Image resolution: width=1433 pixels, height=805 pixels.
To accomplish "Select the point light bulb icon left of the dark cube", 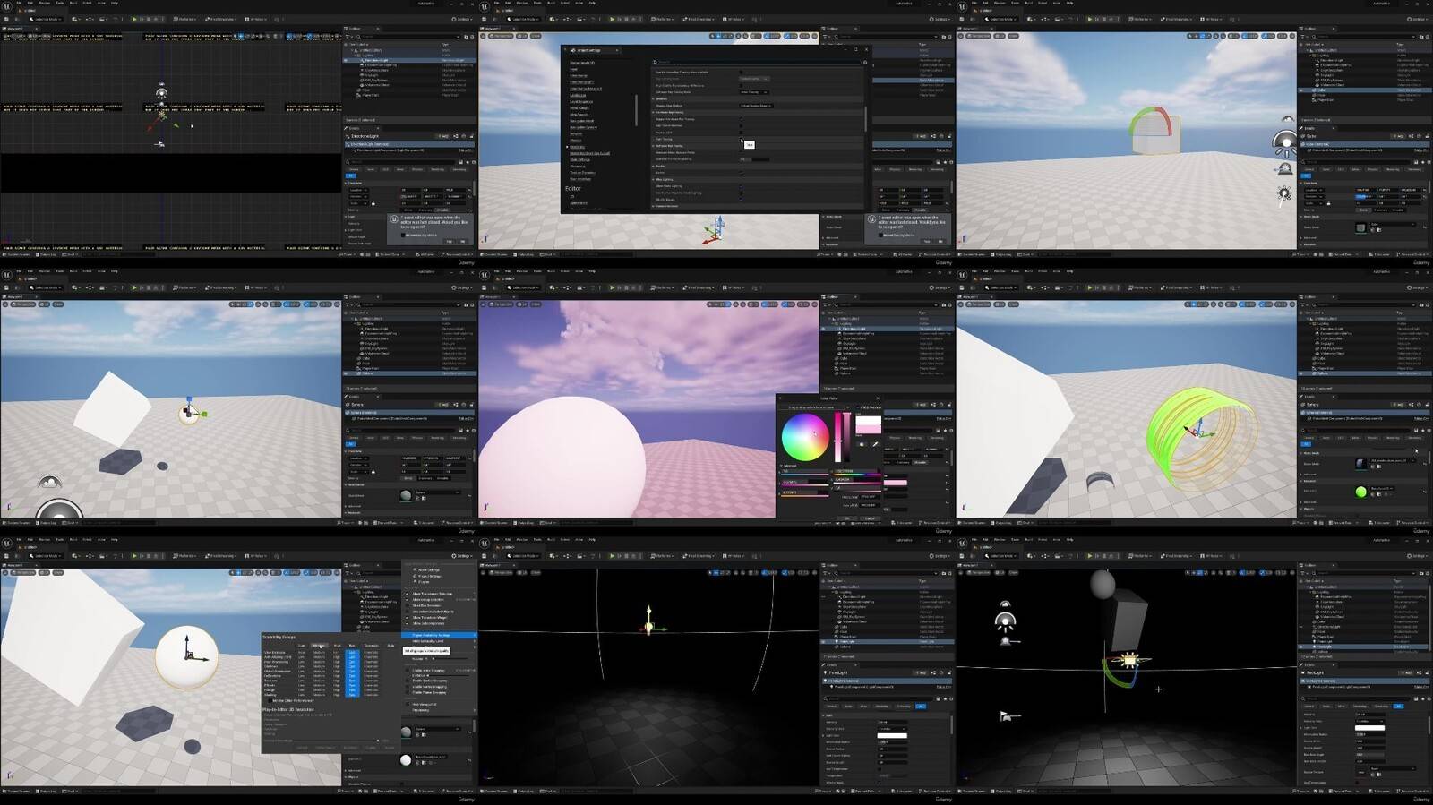I will click(1005, 621).
